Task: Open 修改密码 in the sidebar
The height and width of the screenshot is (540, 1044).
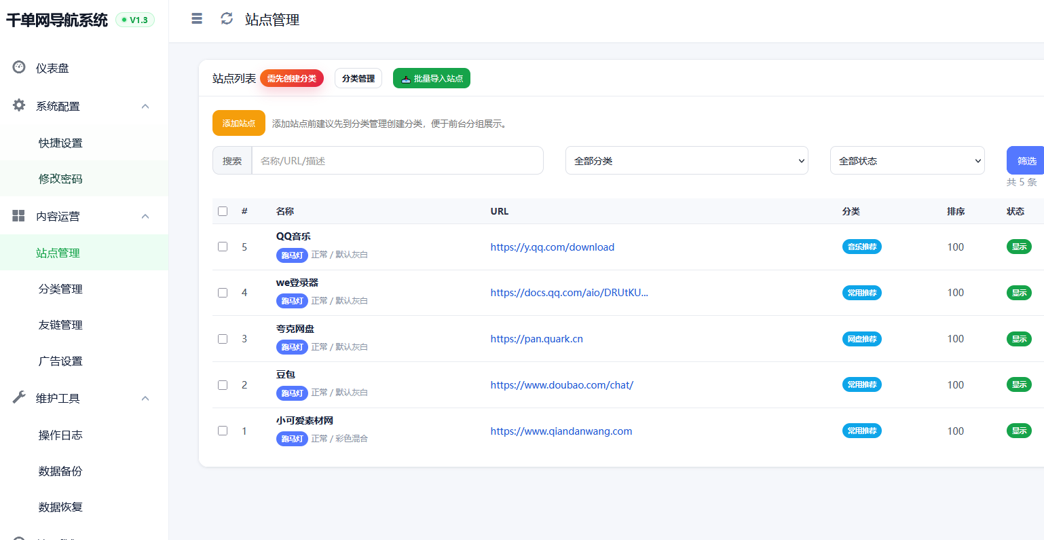Action: [84, 179]
